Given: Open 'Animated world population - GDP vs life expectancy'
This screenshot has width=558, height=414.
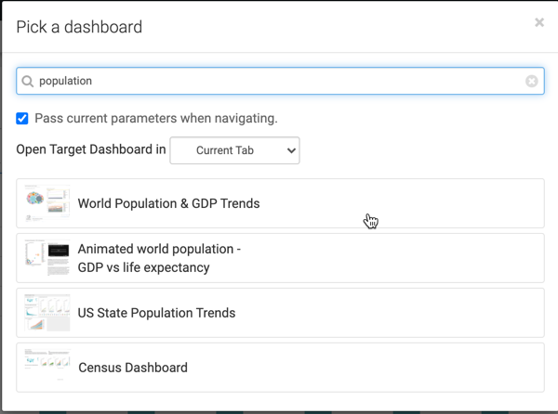Looking at the screenshot, I should click(x=159, y=258).
